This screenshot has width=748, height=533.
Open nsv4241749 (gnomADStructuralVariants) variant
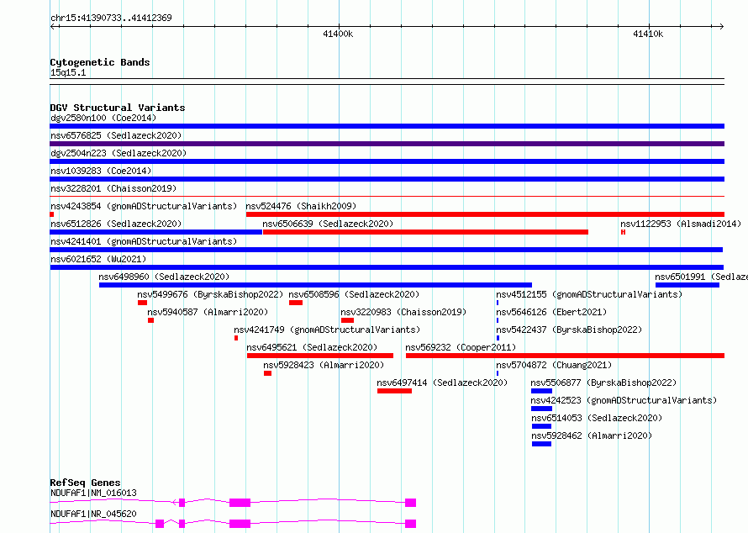pos(327,330)
